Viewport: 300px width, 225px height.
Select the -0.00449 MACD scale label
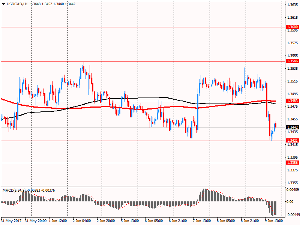[292, 215]
